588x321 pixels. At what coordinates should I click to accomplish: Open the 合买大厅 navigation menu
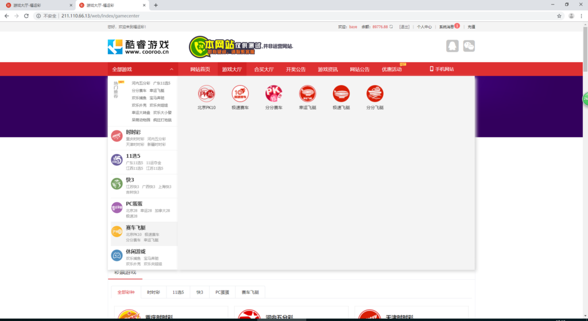[264, 69]
